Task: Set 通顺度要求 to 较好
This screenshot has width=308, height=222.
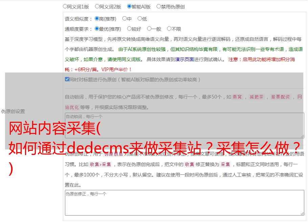Action: [x=129, y=29]
